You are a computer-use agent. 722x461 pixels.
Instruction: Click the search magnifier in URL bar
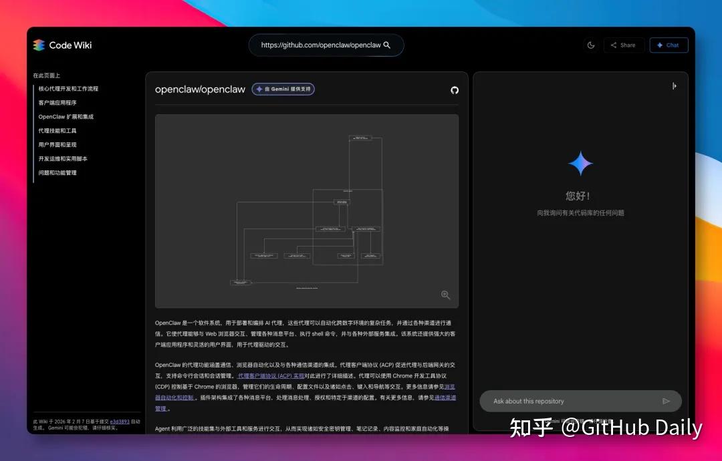coord(387,45)
